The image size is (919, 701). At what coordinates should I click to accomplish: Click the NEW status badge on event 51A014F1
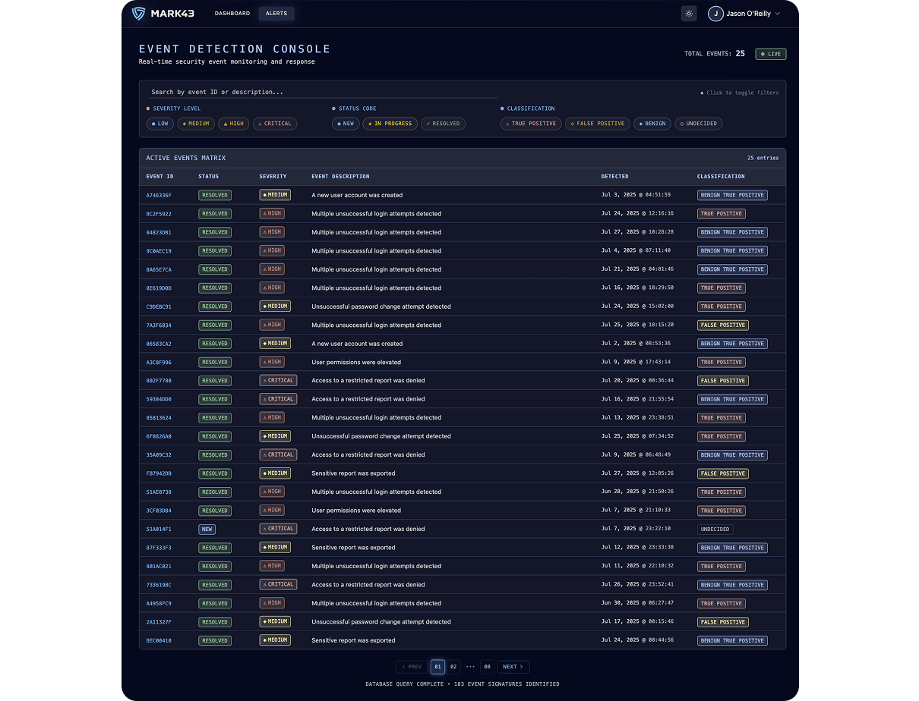[x=207, y=529]
